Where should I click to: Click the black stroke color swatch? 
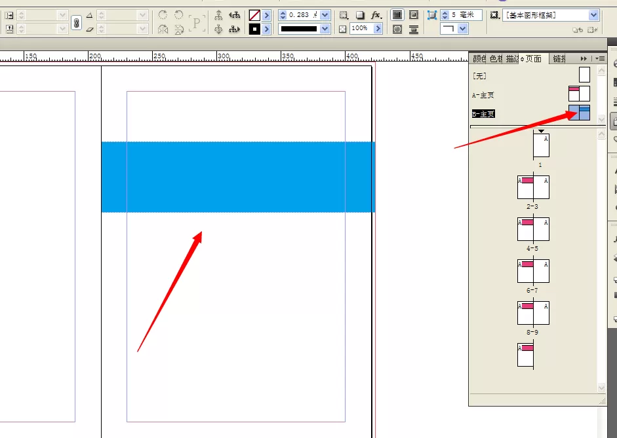click(254, 29)
